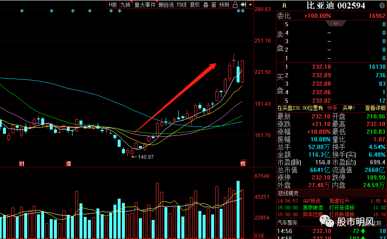The height and width of the screenshot is (239, 387).
Task: Open settings via the gear icon
Action: [x=381, y=6]
